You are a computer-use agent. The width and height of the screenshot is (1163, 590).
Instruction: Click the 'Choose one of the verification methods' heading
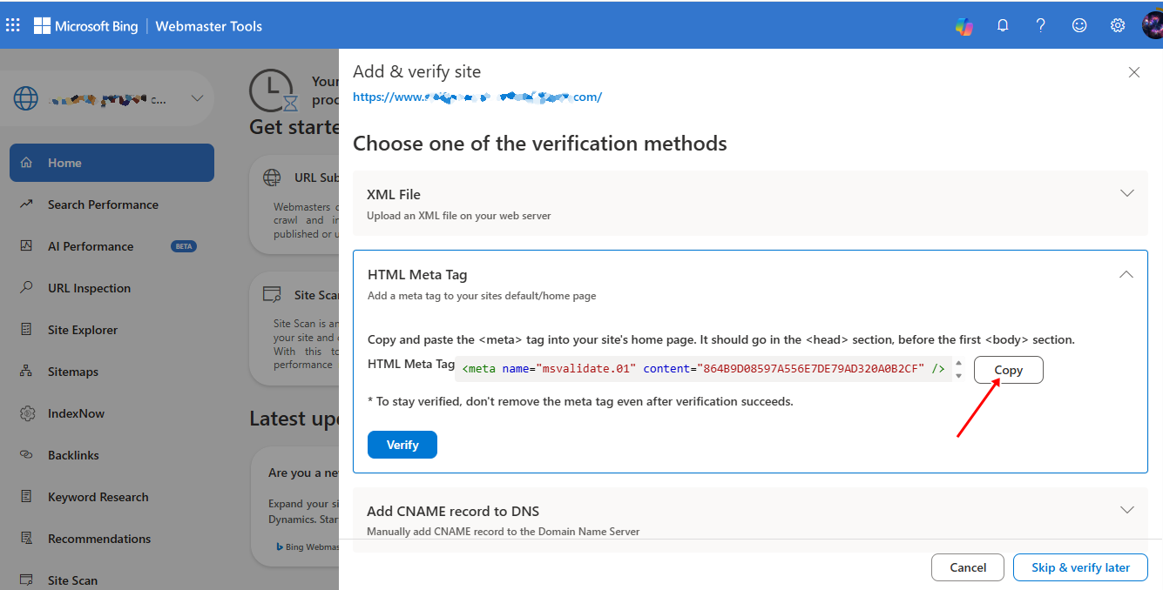click(x=540, y=144)
